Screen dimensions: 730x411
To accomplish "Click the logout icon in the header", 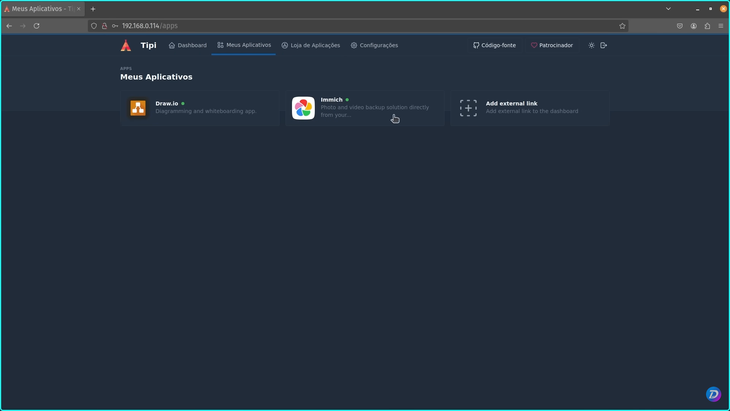I will (604, 45).
